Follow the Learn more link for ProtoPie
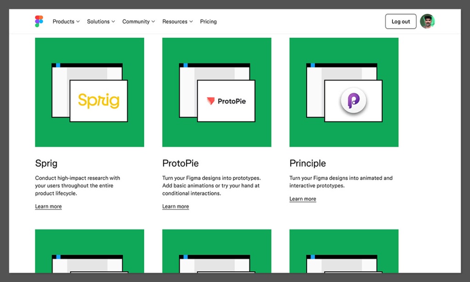 pos(175,206)
